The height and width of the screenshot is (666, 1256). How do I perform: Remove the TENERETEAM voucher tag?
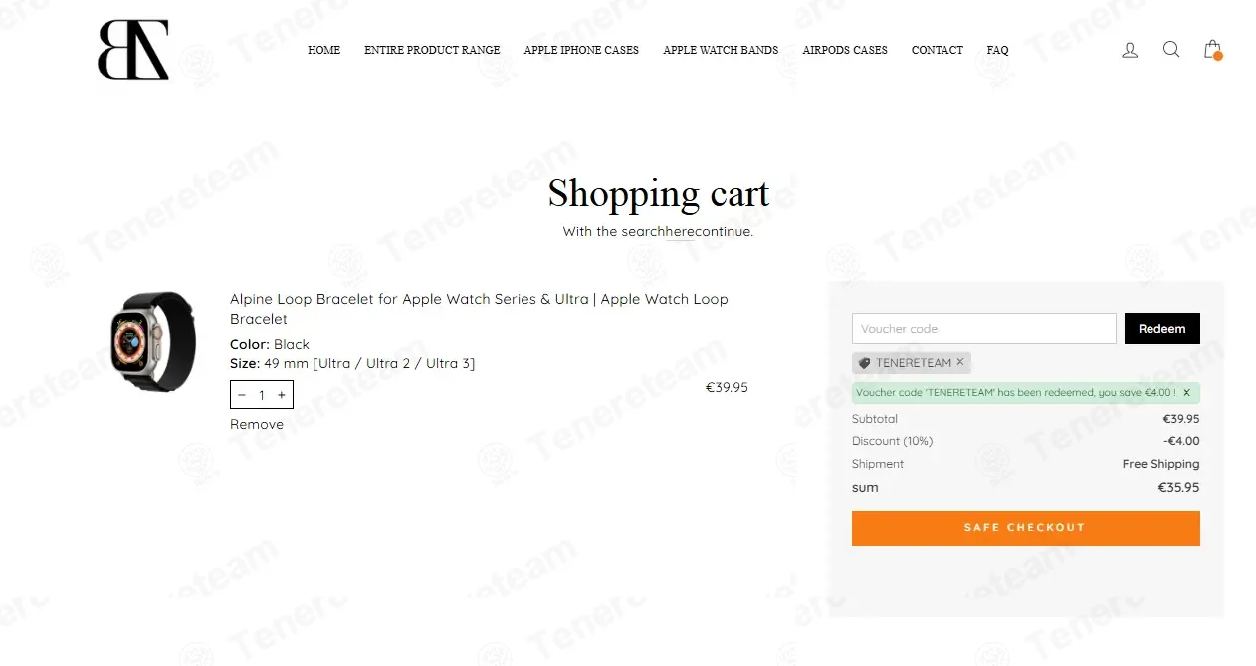[960, 362]
